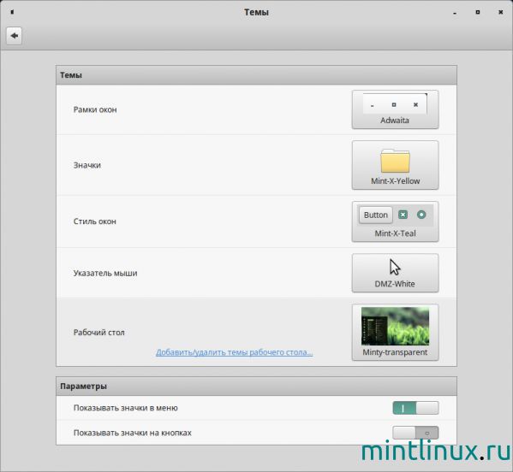Close the Themes window
Image resolution: width=513 pixels, height=472 pixels.
500,12
